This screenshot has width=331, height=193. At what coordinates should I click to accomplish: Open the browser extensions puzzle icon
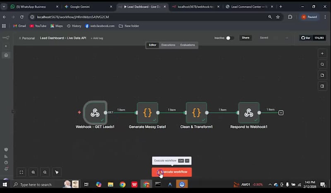290,17
